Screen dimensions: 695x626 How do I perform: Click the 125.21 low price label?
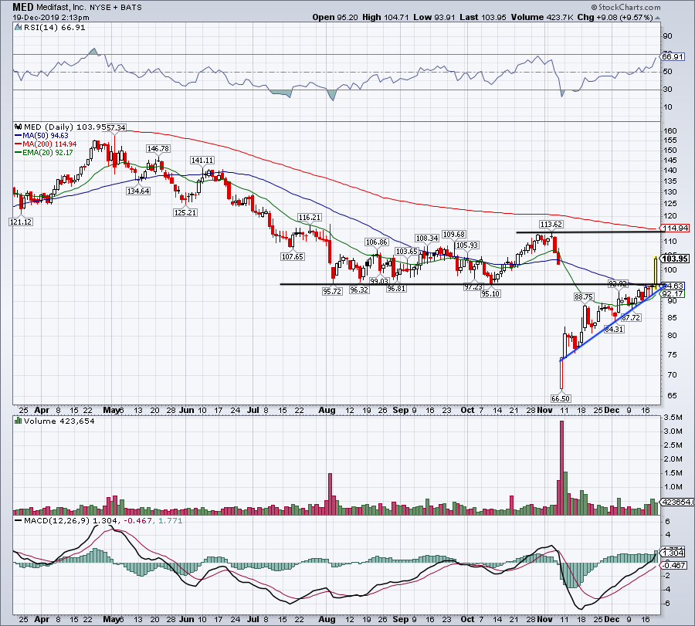click(185, 212)
